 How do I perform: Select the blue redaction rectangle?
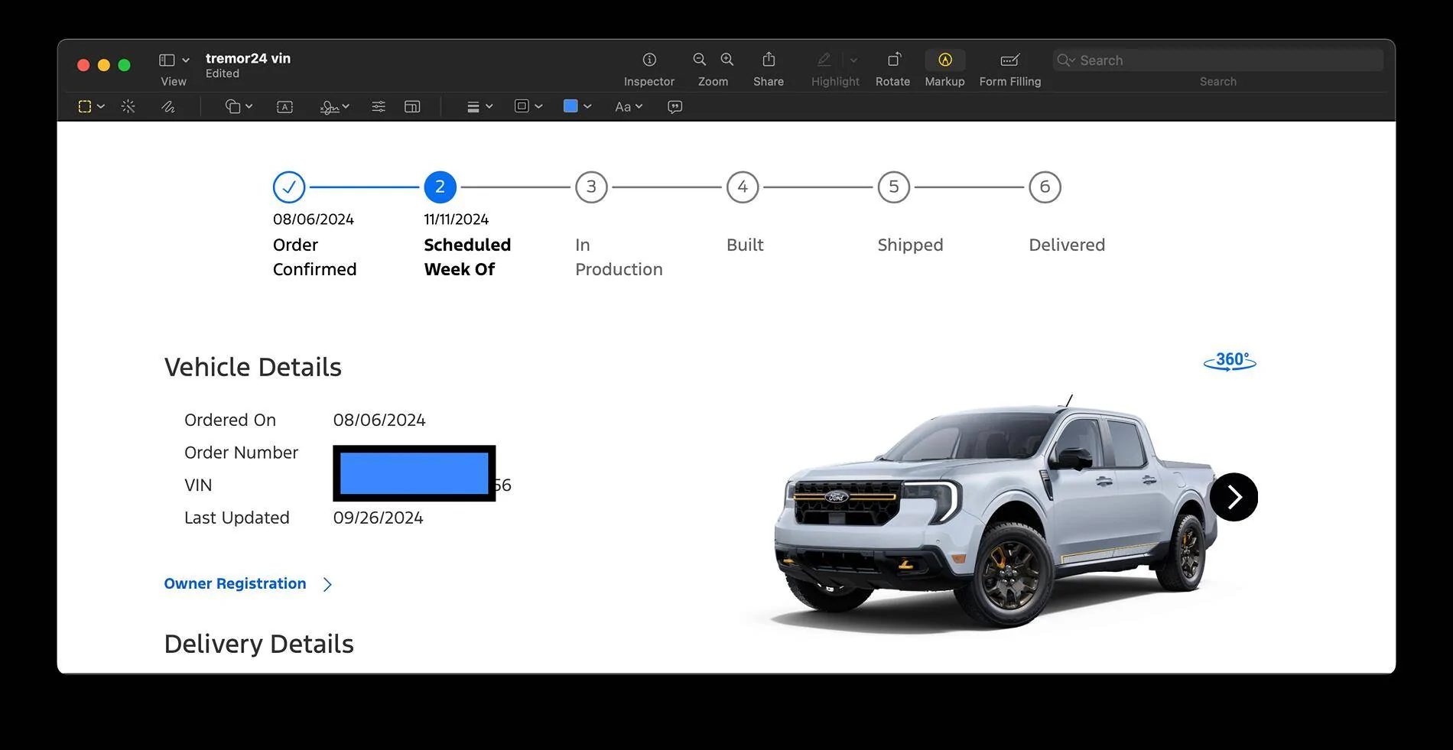414,473
